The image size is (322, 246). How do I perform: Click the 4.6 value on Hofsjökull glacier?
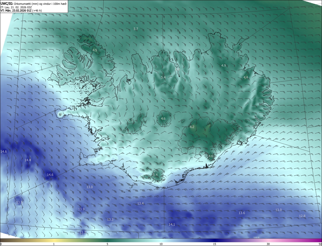pyautogui.click(x=163, y=119)
